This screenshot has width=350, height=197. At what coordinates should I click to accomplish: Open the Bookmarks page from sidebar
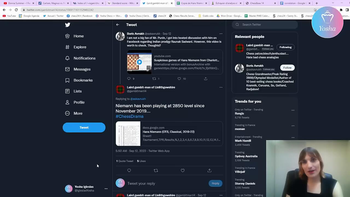(x=83, y=80)
